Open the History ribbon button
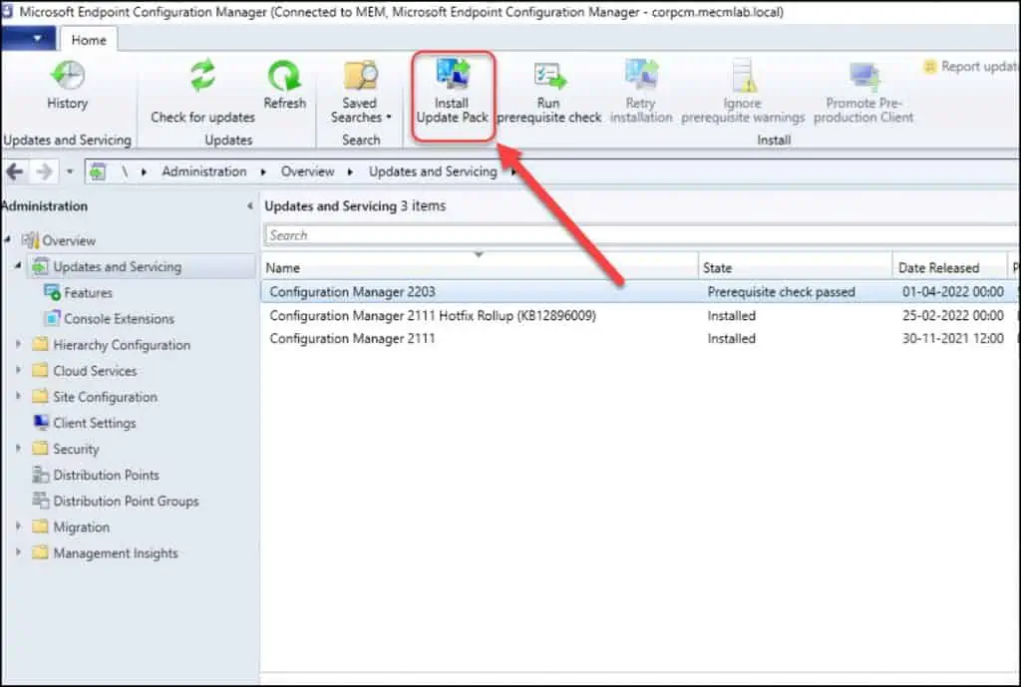The image size is (1021, 687). coord(67,85)
